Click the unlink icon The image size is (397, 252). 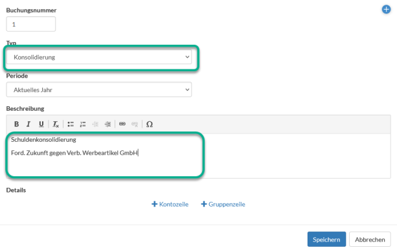(135, 124)
